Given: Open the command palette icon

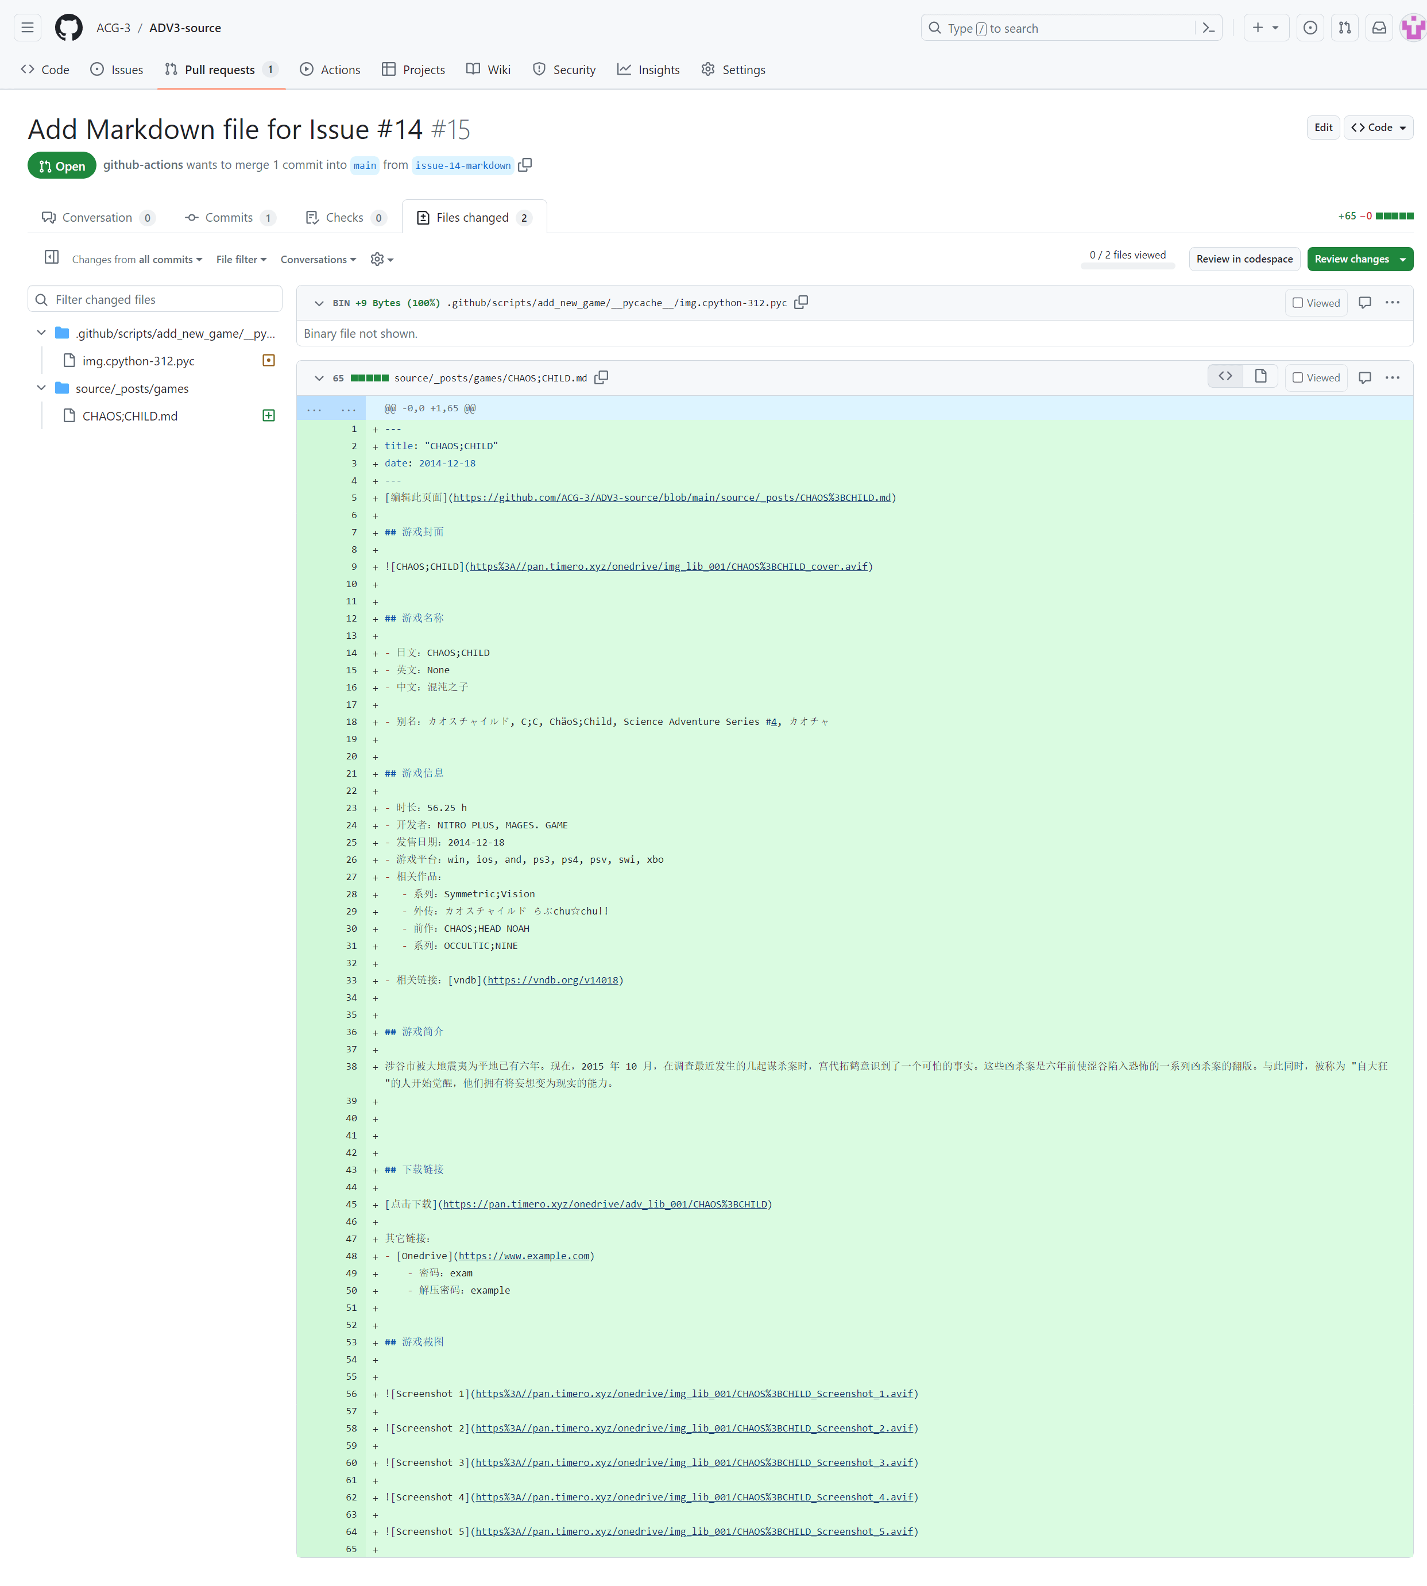Looking at the screenshot, I should click(x=1208, y=28).
